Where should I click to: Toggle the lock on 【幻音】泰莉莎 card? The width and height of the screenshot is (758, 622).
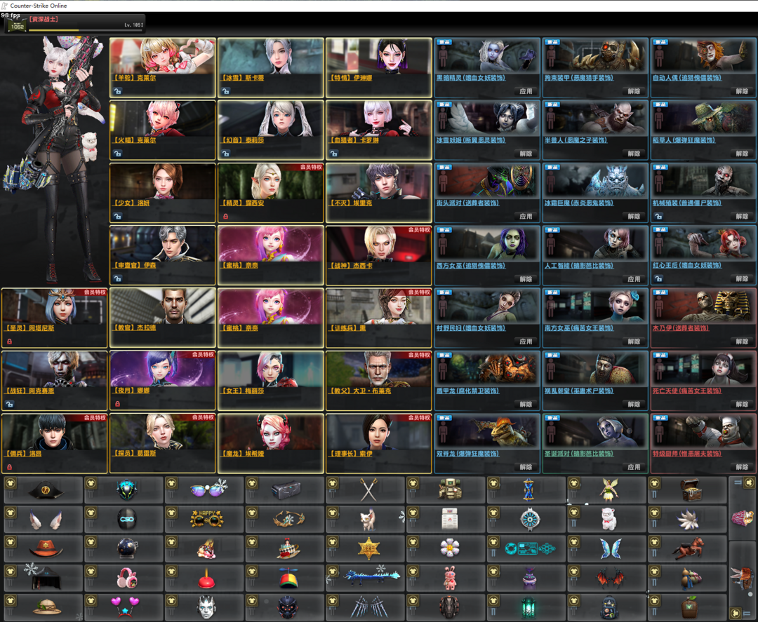[x=226, y=154]
